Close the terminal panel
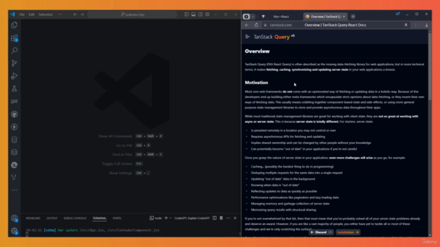The width and height of the screenshot is (440, 247). 235,218
